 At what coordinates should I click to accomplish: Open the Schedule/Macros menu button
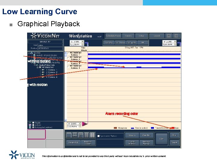(113, 36)
